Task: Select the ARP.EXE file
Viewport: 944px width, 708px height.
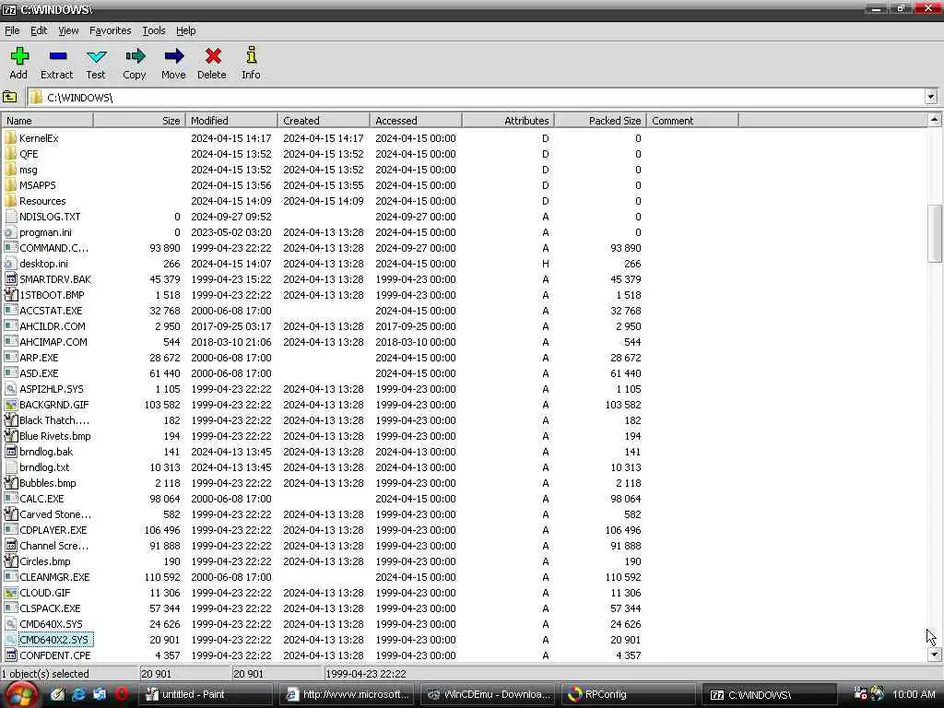Action: click(39, 358)
